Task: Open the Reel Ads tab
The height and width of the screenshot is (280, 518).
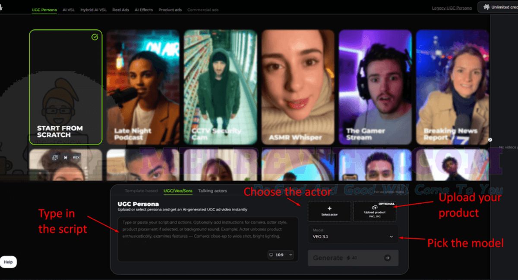Action: (120, 9)
